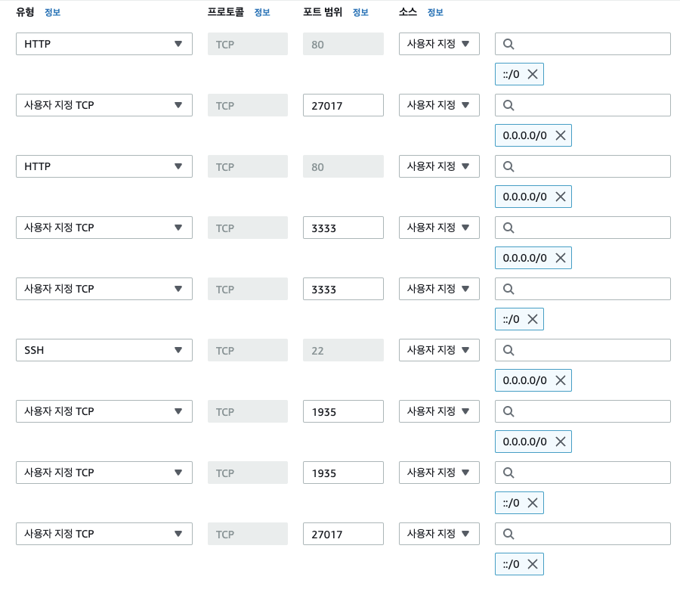Open 정보 link next to 유형
The height and width of the screenshot is (592, 680).
click(52, 13)
